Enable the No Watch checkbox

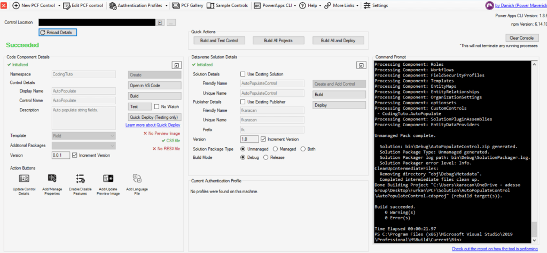point(157,106)
